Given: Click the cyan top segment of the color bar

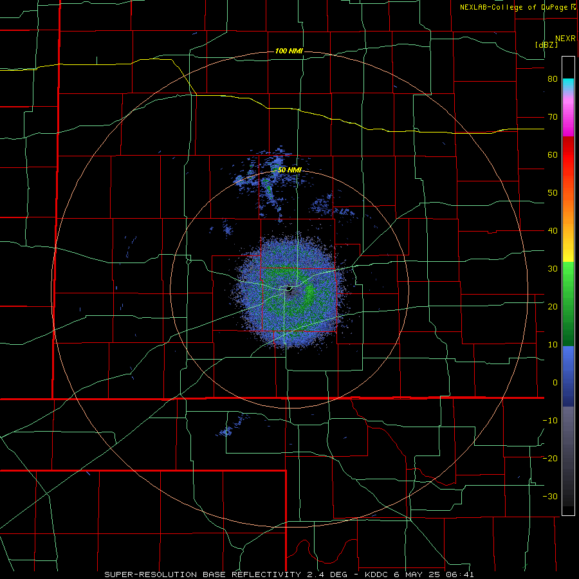Looking at the screenshot, I should point(568,84).
